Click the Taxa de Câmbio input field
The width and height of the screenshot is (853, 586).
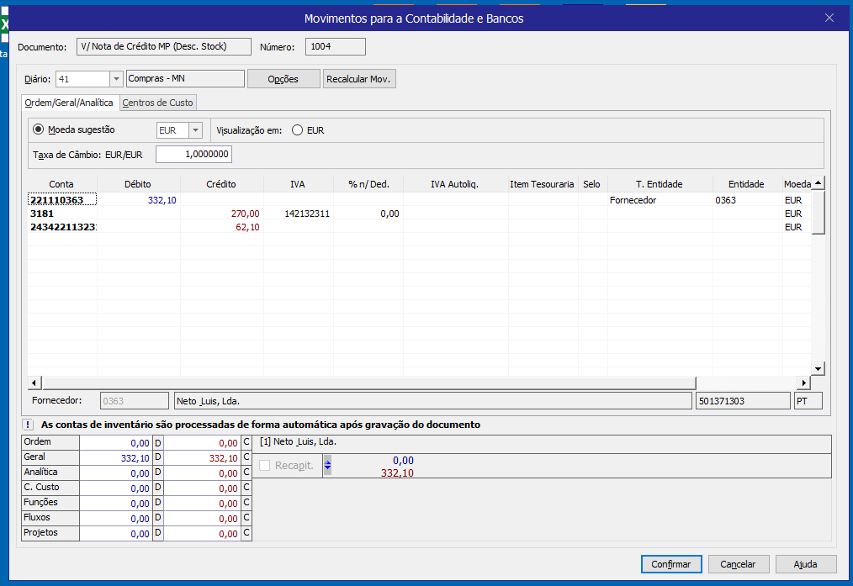(193, 155)
